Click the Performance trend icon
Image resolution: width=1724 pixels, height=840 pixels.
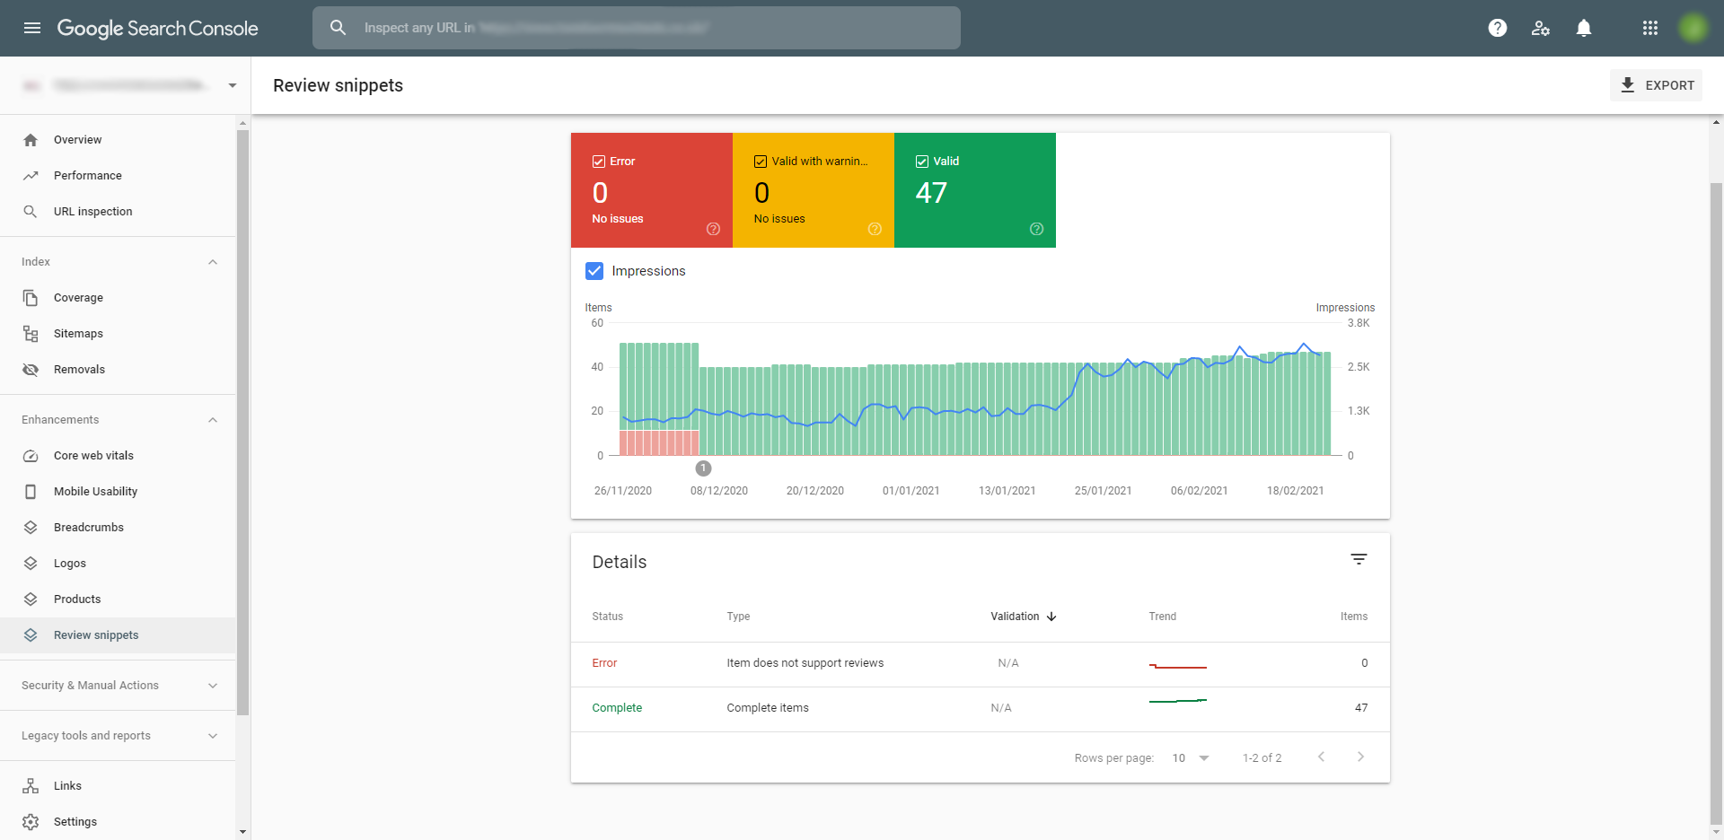31,176
